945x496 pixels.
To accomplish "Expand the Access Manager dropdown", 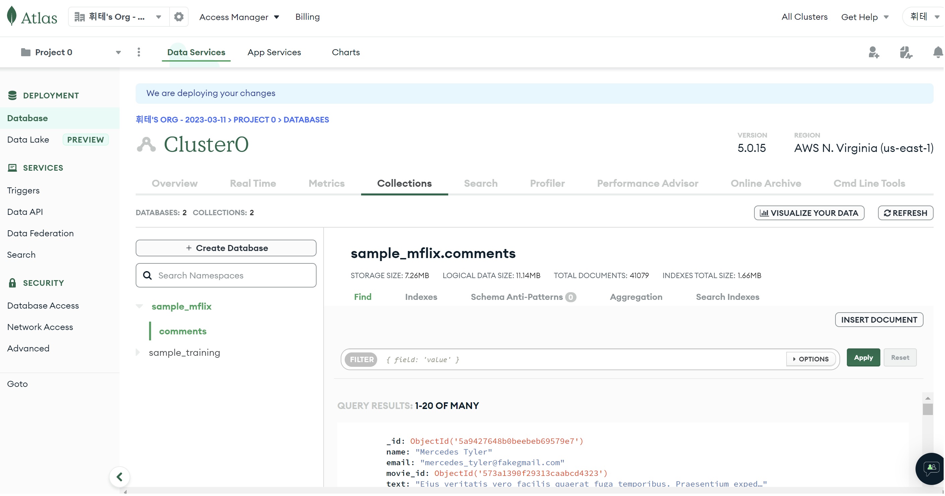I will pyautogui.click(x=239, y=17).
